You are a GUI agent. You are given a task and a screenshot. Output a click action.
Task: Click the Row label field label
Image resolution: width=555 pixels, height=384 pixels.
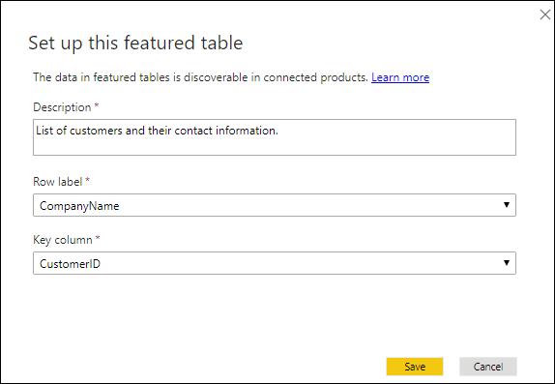tap(57, 182)
